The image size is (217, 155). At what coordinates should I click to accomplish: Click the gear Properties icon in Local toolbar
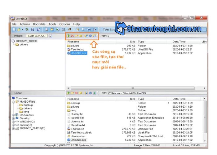coord(91,93)
